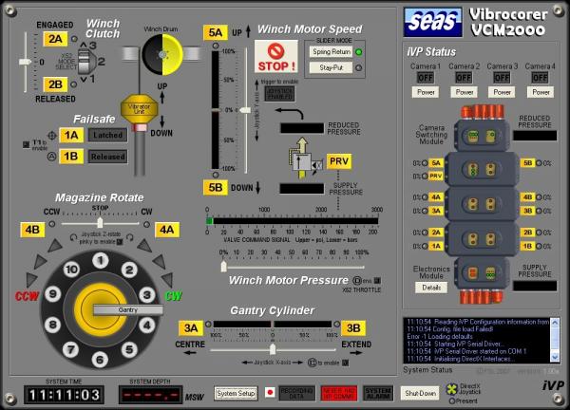Click the red No Comm alarm indicator
This screenshot has height=410, width=570.
pos(339,393)
